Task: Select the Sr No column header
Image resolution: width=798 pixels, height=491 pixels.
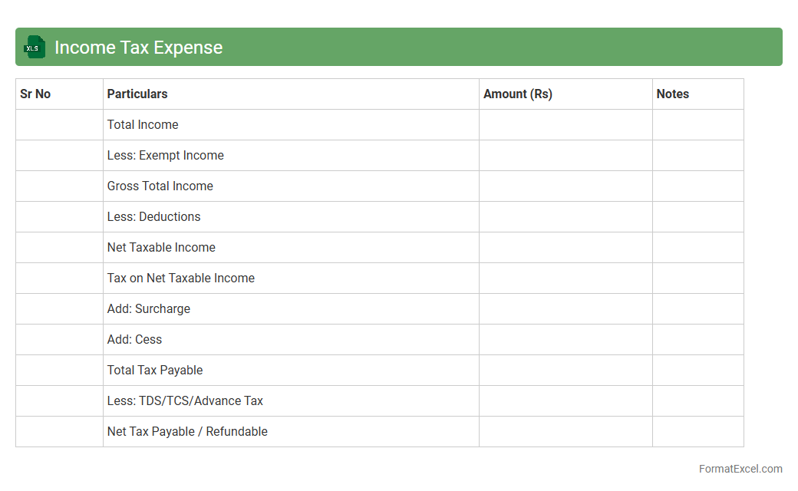Action: coord(35,94)
